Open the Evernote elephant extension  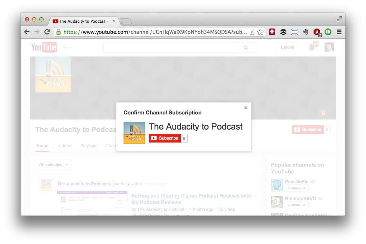(305, 32)
